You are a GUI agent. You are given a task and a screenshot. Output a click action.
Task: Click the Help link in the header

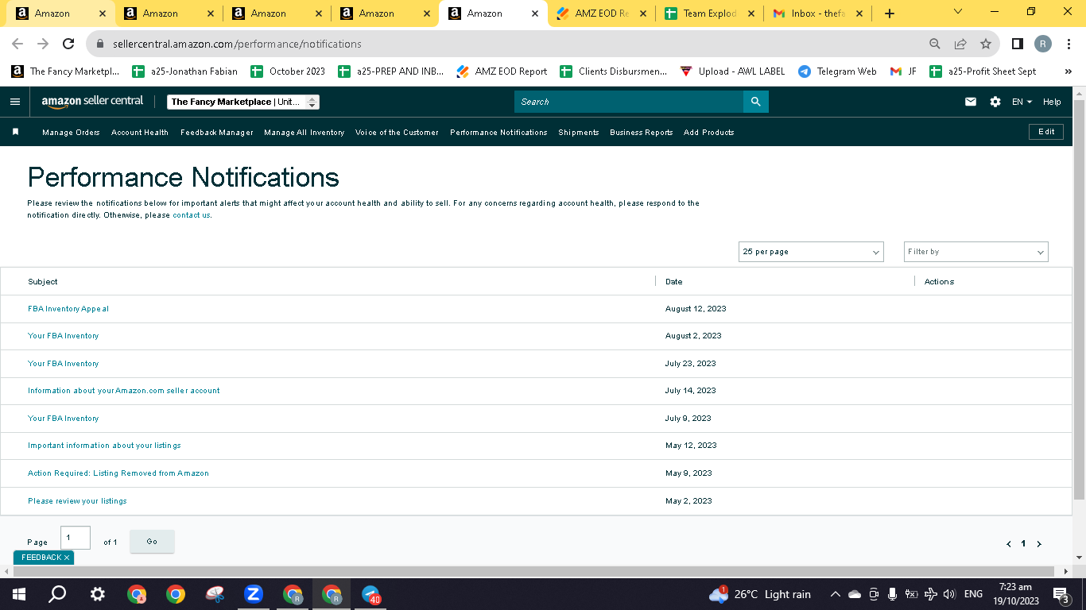coord(1052,102)
